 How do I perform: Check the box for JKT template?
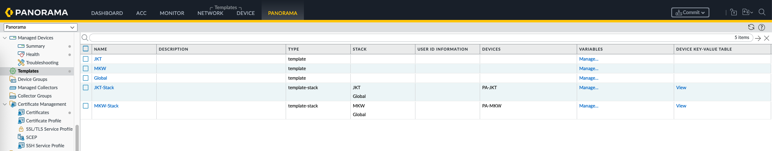click(86, 59)
